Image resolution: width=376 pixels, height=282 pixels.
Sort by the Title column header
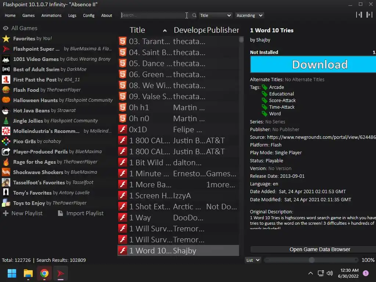[148, 30]
